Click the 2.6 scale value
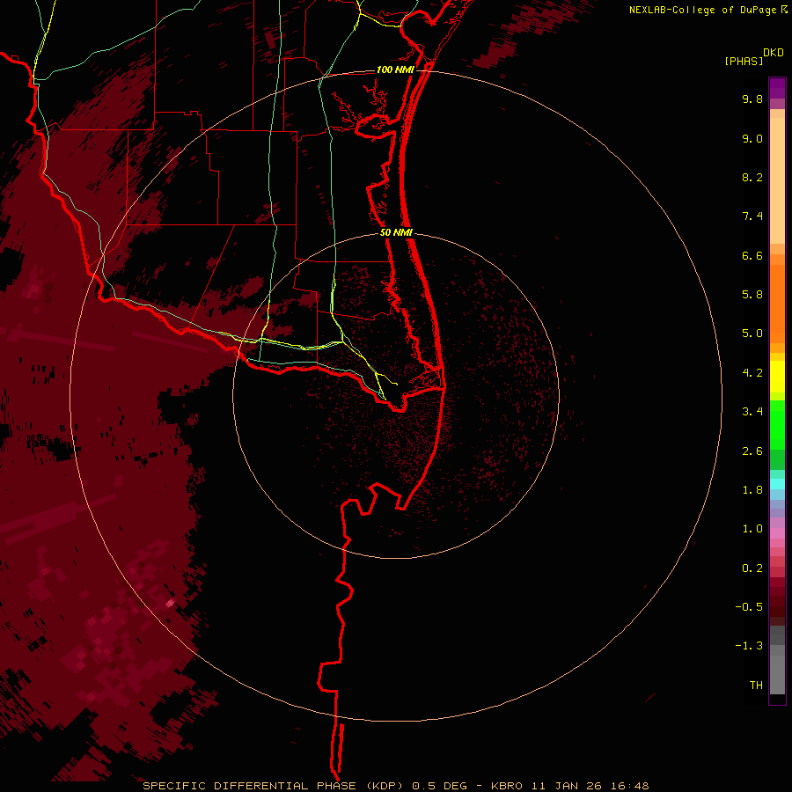 752,451
